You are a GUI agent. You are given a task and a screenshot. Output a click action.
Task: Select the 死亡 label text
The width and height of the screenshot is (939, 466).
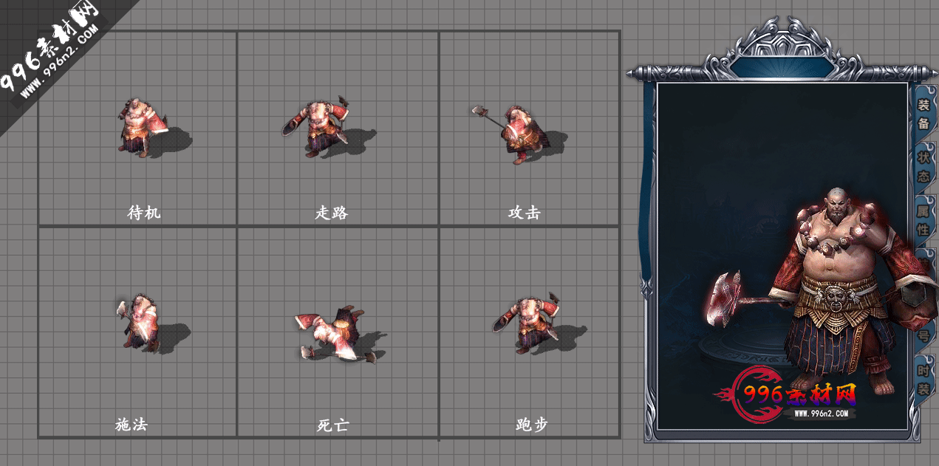pyautogui.click(x=332, y=425)
